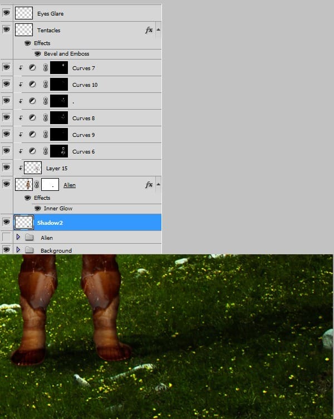
Task: Click the Shadow2 layer thumbnail
Action: (x=24, y=223)
